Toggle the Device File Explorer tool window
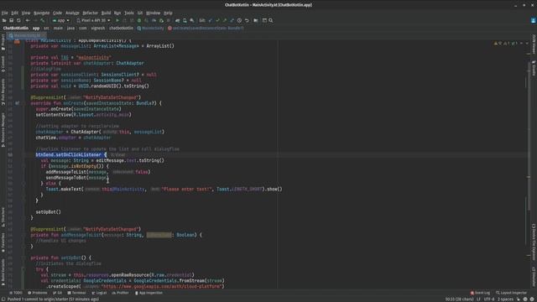Viewport: 537px width, 302px height. (534, 242)
